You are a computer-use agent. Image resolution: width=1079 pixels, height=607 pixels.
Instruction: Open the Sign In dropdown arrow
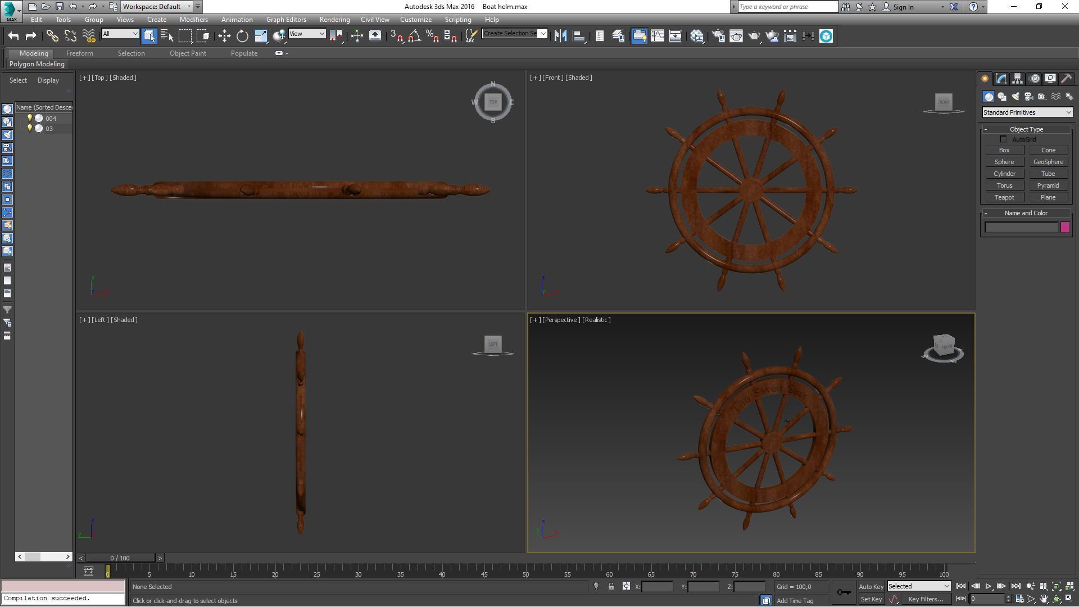click(942, 7)
